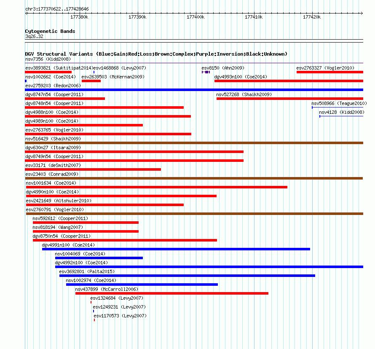Open the dgv4989n100 (Coe2014) label
The image size is (375, 349).
point(52,121)
